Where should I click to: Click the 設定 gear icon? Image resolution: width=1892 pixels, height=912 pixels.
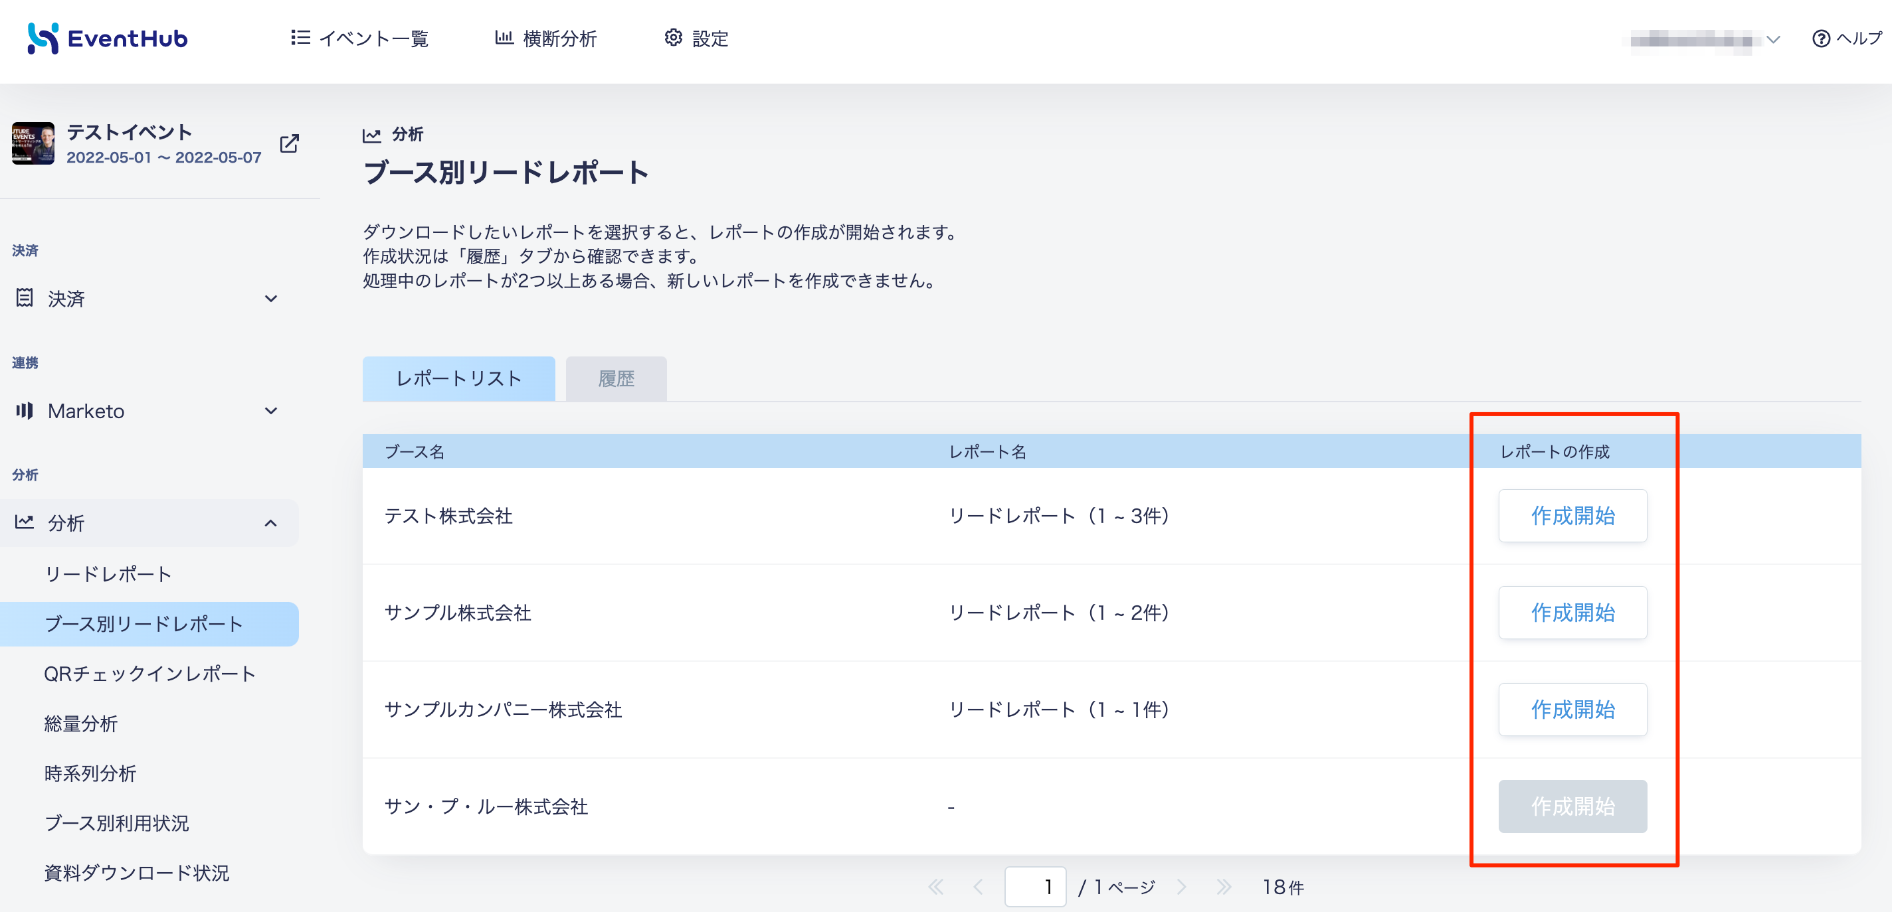[x=673, y=37]
